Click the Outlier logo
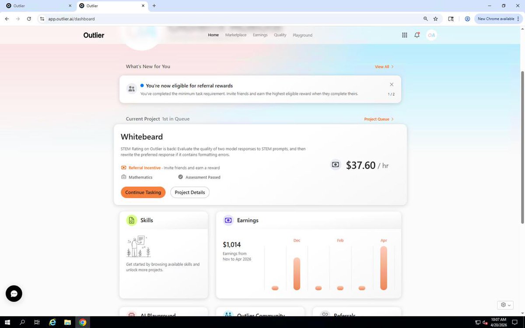 [x=94, y=35]
